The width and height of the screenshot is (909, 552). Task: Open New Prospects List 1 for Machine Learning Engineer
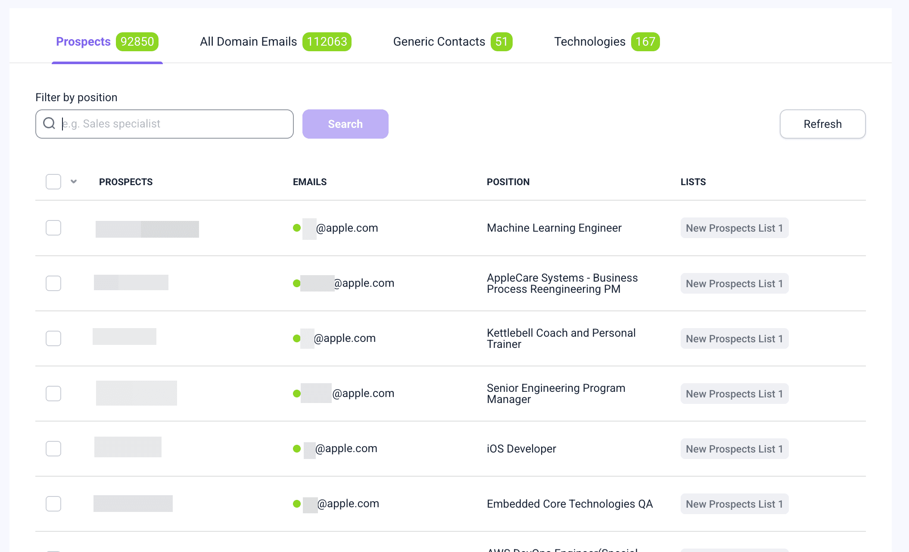735,228
